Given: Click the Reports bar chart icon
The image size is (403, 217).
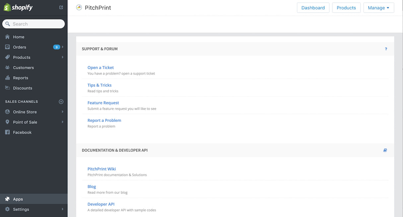Looking at the screenshot, I should [x=7, y=78].
